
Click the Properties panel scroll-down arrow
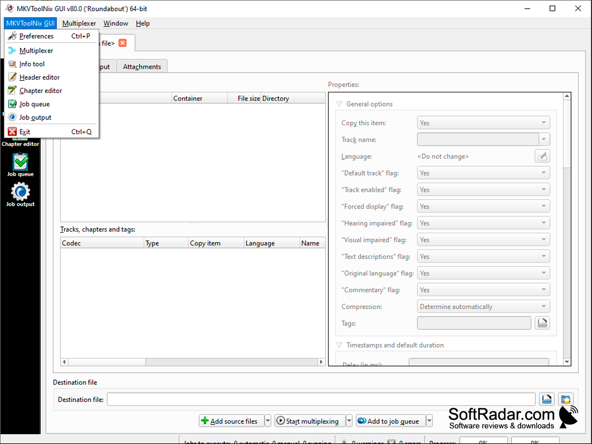click(567, 361)
